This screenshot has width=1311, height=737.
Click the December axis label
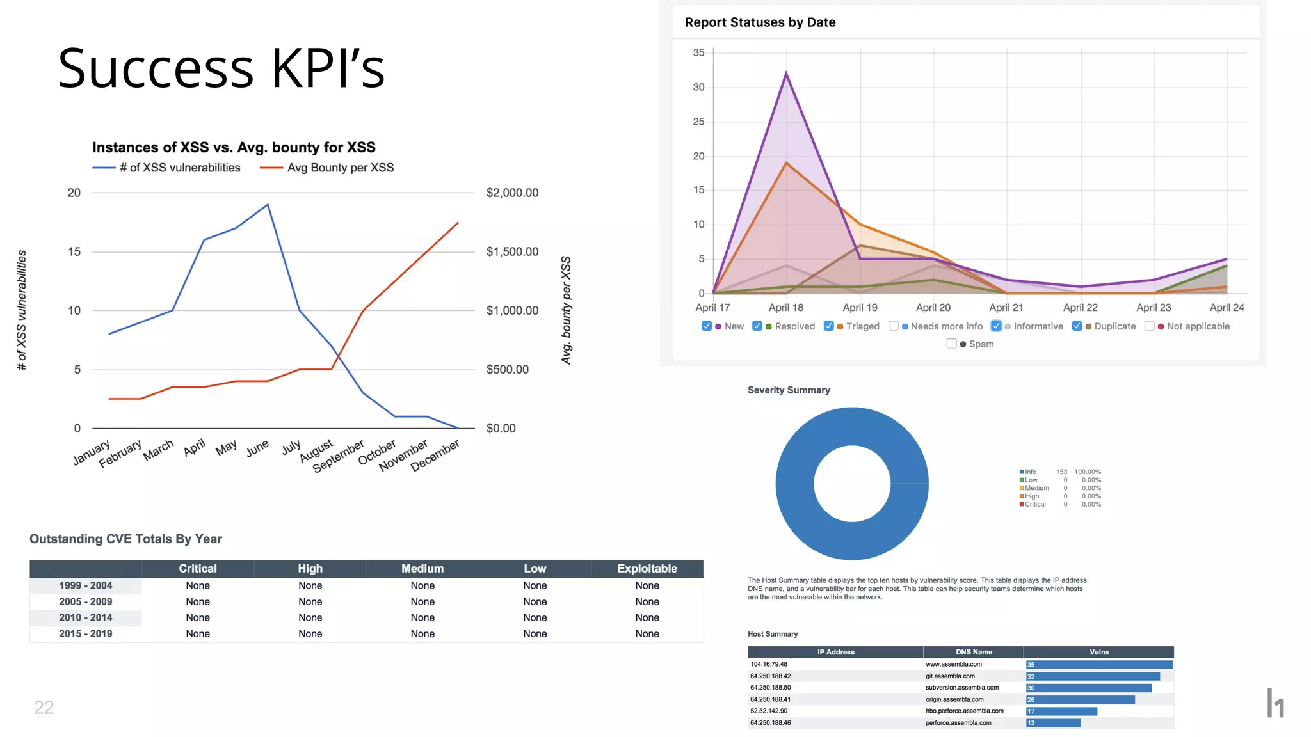(435, 456)
